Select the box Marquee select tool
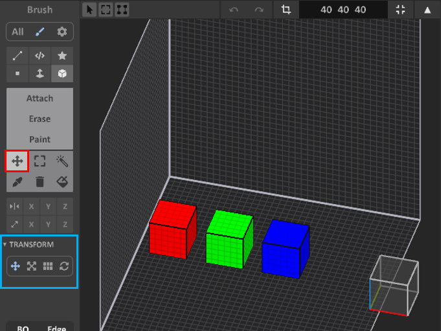Image resolution: width=441 pixels, height=331 pixels. [x=40, y=161]
